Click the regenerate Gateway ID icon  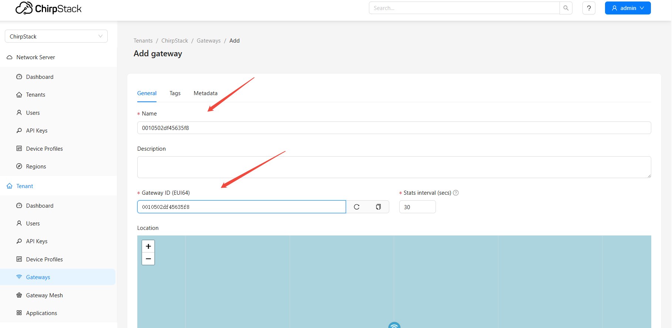(356, 207)
